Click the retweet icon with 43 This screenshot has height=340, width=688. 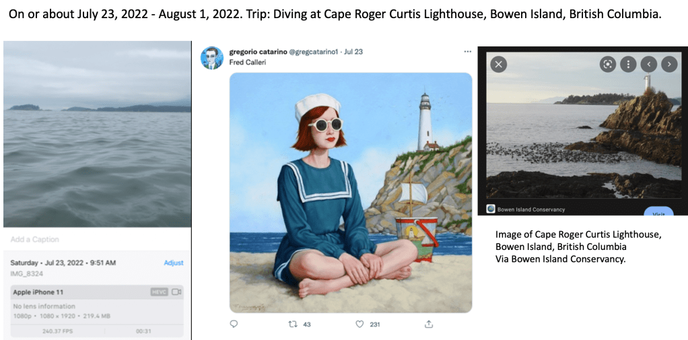pyautogui.click(x=292, y=324)
